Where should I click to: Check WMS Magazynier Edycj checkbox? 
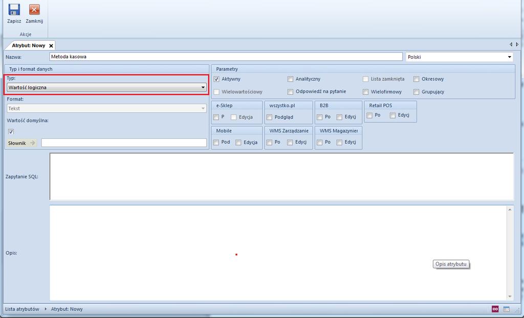339,142
